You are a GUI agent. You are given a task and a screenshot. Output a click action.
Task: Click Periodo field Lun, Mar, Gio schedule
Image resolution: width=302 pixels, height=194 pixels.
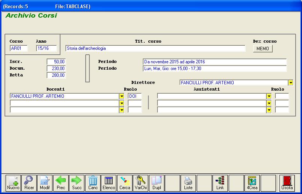[x=215, y=69]
